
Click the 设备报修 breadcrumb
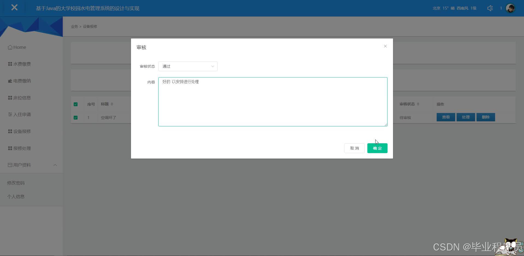[90, 26]
